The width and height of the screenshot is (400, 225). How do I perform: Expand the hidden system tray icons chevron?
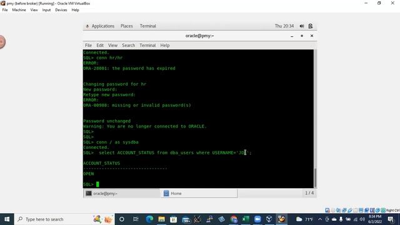tap(320, 219)
